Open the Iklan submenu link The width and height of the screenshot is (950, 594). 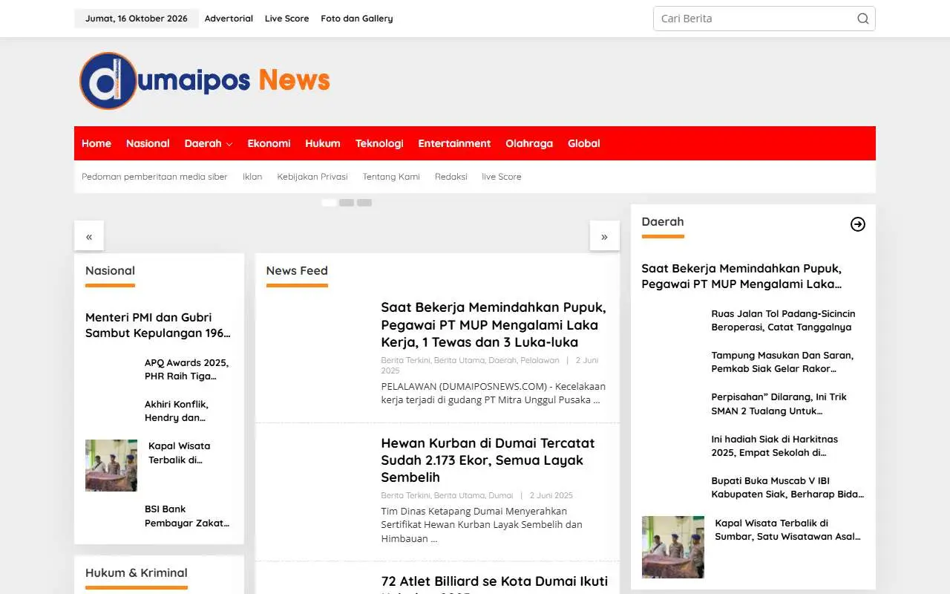tap(252, 177)
